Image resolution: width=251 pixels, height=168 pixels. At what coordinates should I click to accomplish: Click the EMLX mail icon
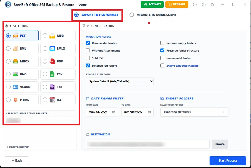pyautogui.click(x=52, y=48)
